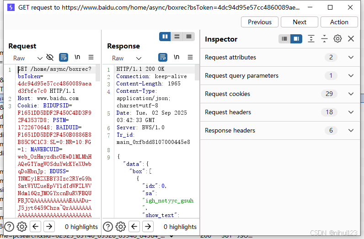Go to previous search match in Request
The image size is (364, 239).
click(35, 226)
